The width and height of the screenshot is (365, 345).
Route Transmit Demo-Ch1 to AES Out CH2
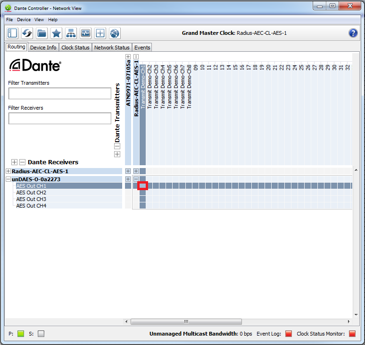click(x=143, y=193)
